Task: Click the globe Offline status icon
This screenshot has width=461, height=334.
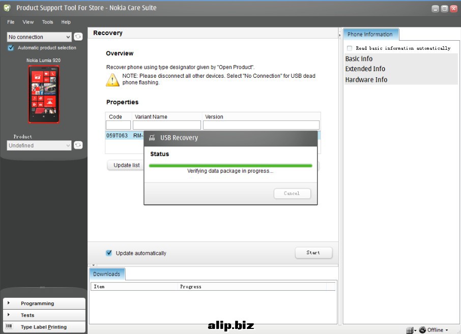Action: click(422, 330)
